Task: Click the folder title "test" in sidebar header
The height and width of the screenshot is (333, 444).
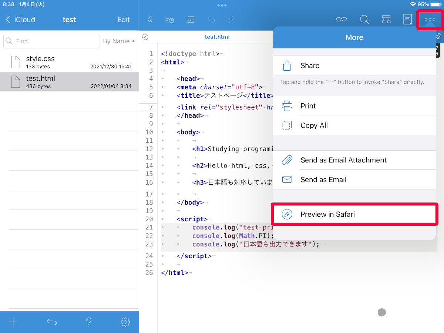Action: coord(69,20)
